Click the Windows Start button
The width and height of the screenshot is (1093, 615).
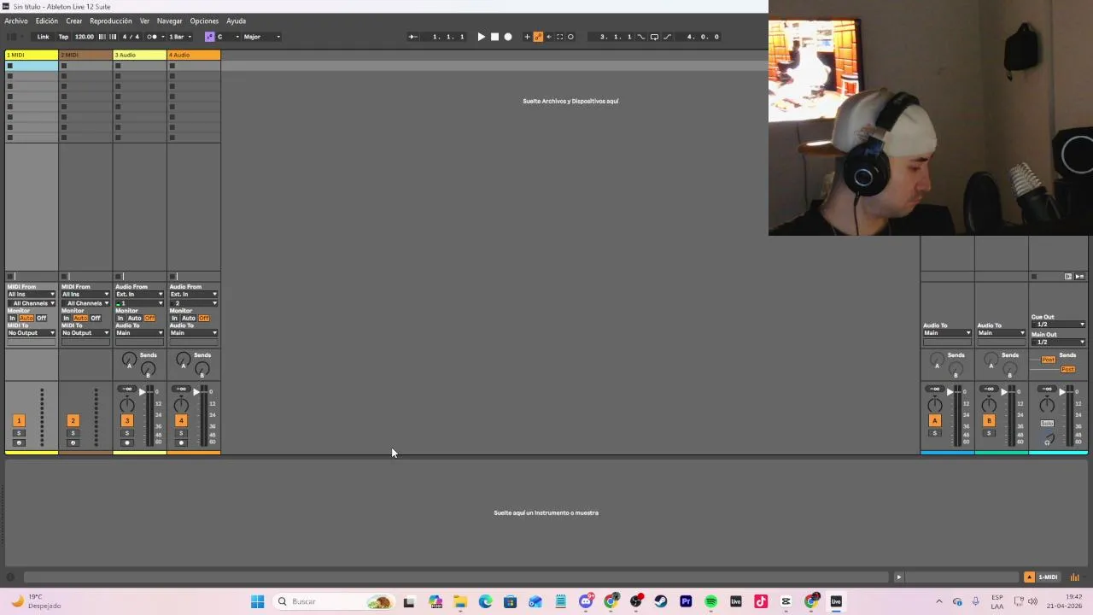point(257,601)
